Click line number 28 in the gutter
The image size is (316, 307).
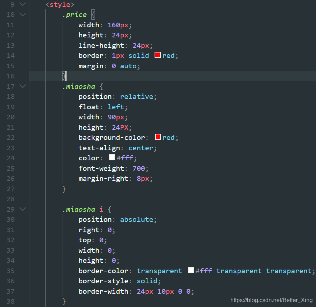click(x=10, y=199)
